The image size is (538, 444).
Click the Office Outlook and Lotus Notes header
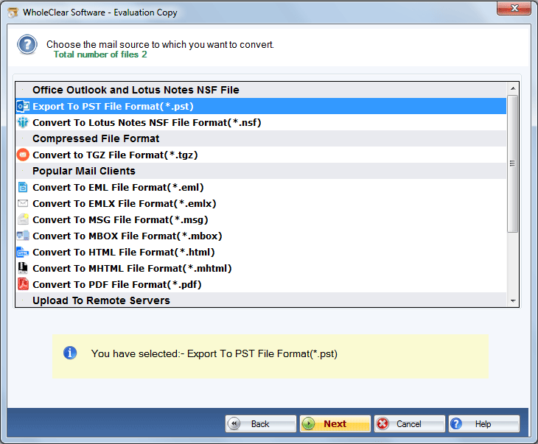261,90
